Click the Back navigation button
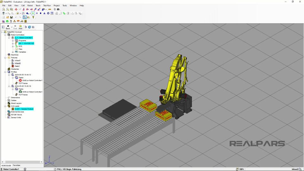This screenshot has height=171, width=304. pyautogui.click(x=8, y=27)
